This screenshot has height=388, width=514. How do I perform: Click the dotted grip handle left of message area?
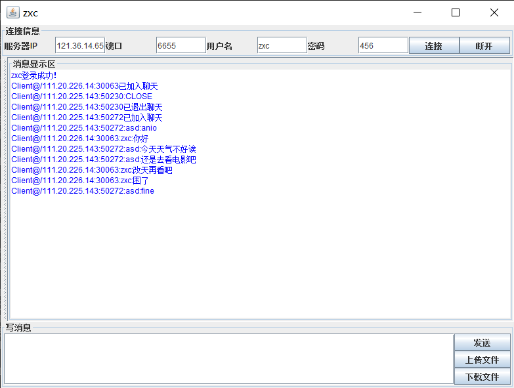(x=5, y=189)
